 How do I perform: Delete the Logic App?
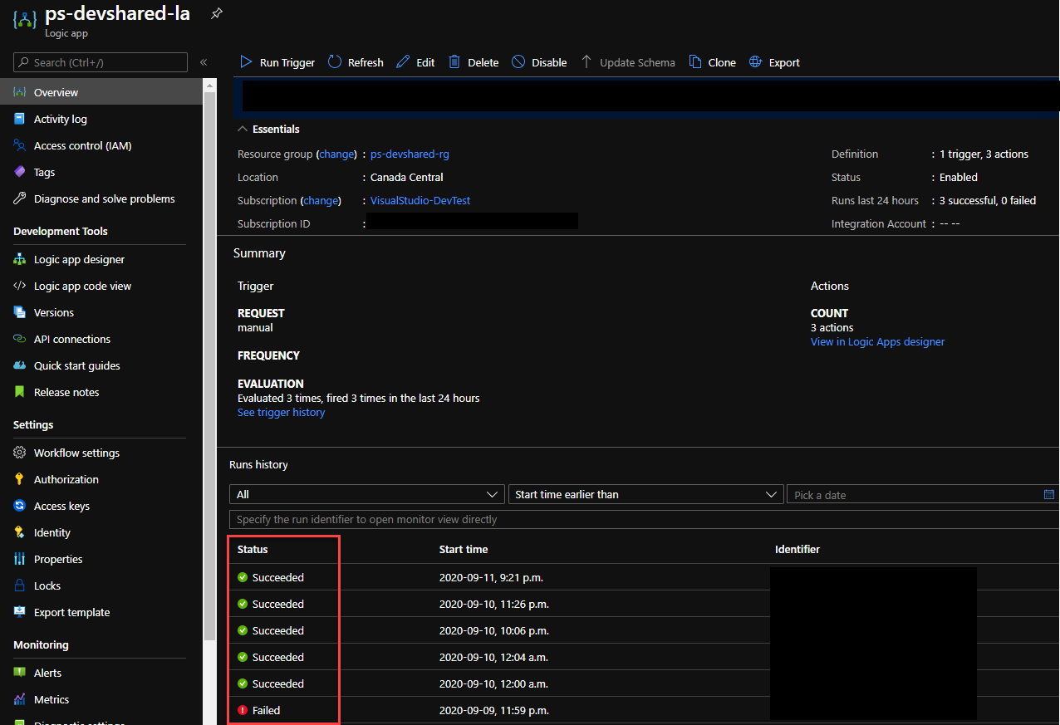pos(473,61)
